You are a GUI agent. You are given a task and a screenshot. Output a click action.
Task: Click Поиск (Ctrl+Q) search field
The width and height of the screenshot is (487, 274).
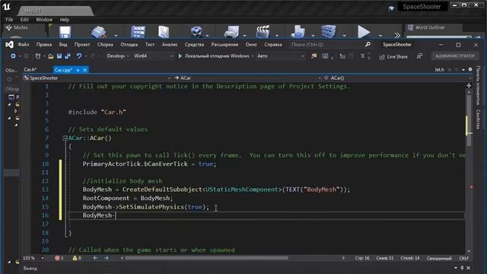click(331, 44)
